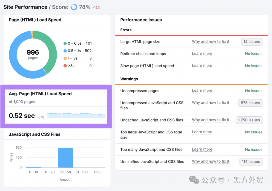Click the 401 count next to 0 – 0.5s
This screenshot has width=272, height=191.
point(88,43)
